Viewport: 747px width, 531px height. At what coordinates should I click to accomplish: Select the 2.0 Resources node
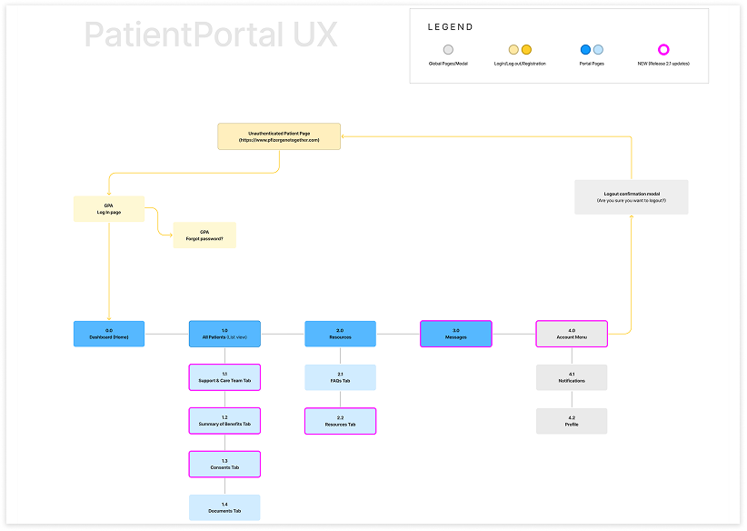(x=340, y=334)
